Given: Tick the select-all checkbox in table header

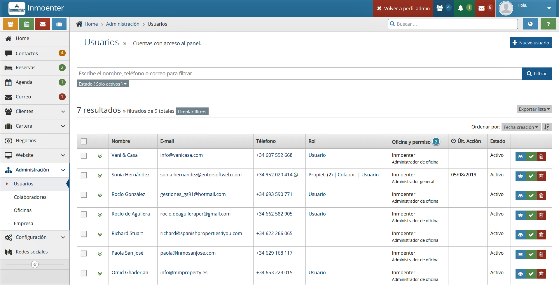Looking at the screenshot, I should click(x=84, y=141).
